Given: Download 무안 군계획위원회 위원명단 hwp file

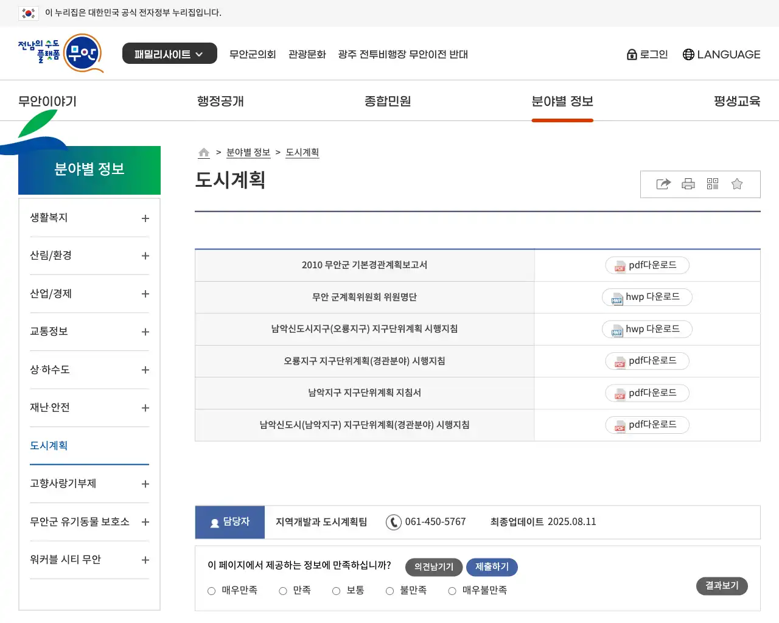Looking at the screenshot, I should click(x=647, y=297).
